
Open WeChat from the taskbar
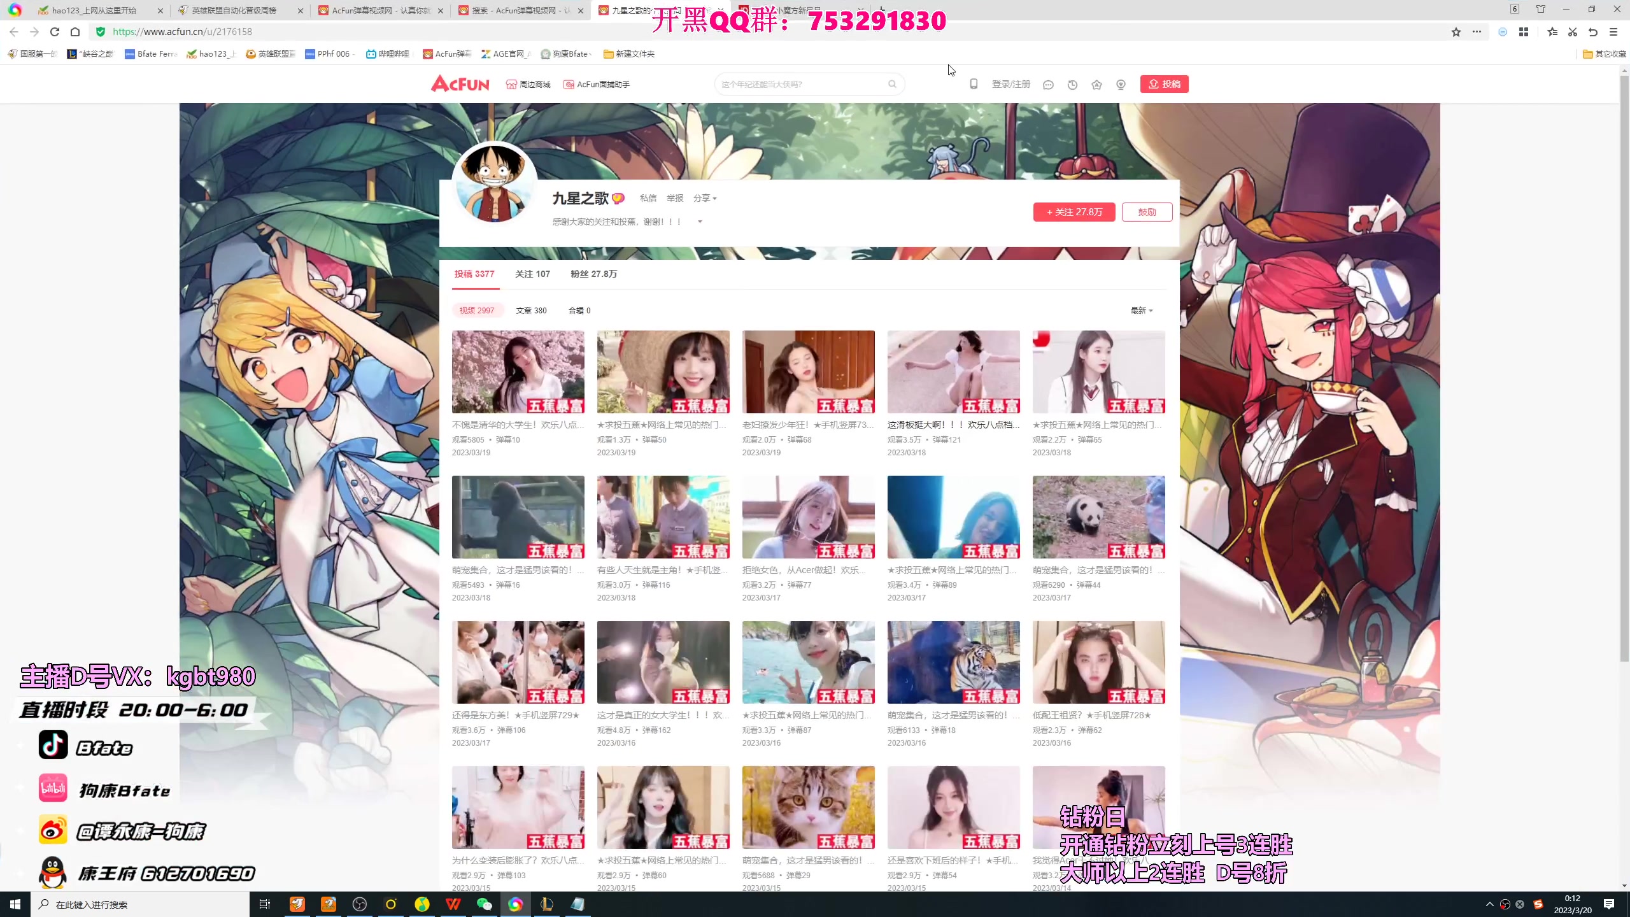pyautogui.click(x=484, y=904)
